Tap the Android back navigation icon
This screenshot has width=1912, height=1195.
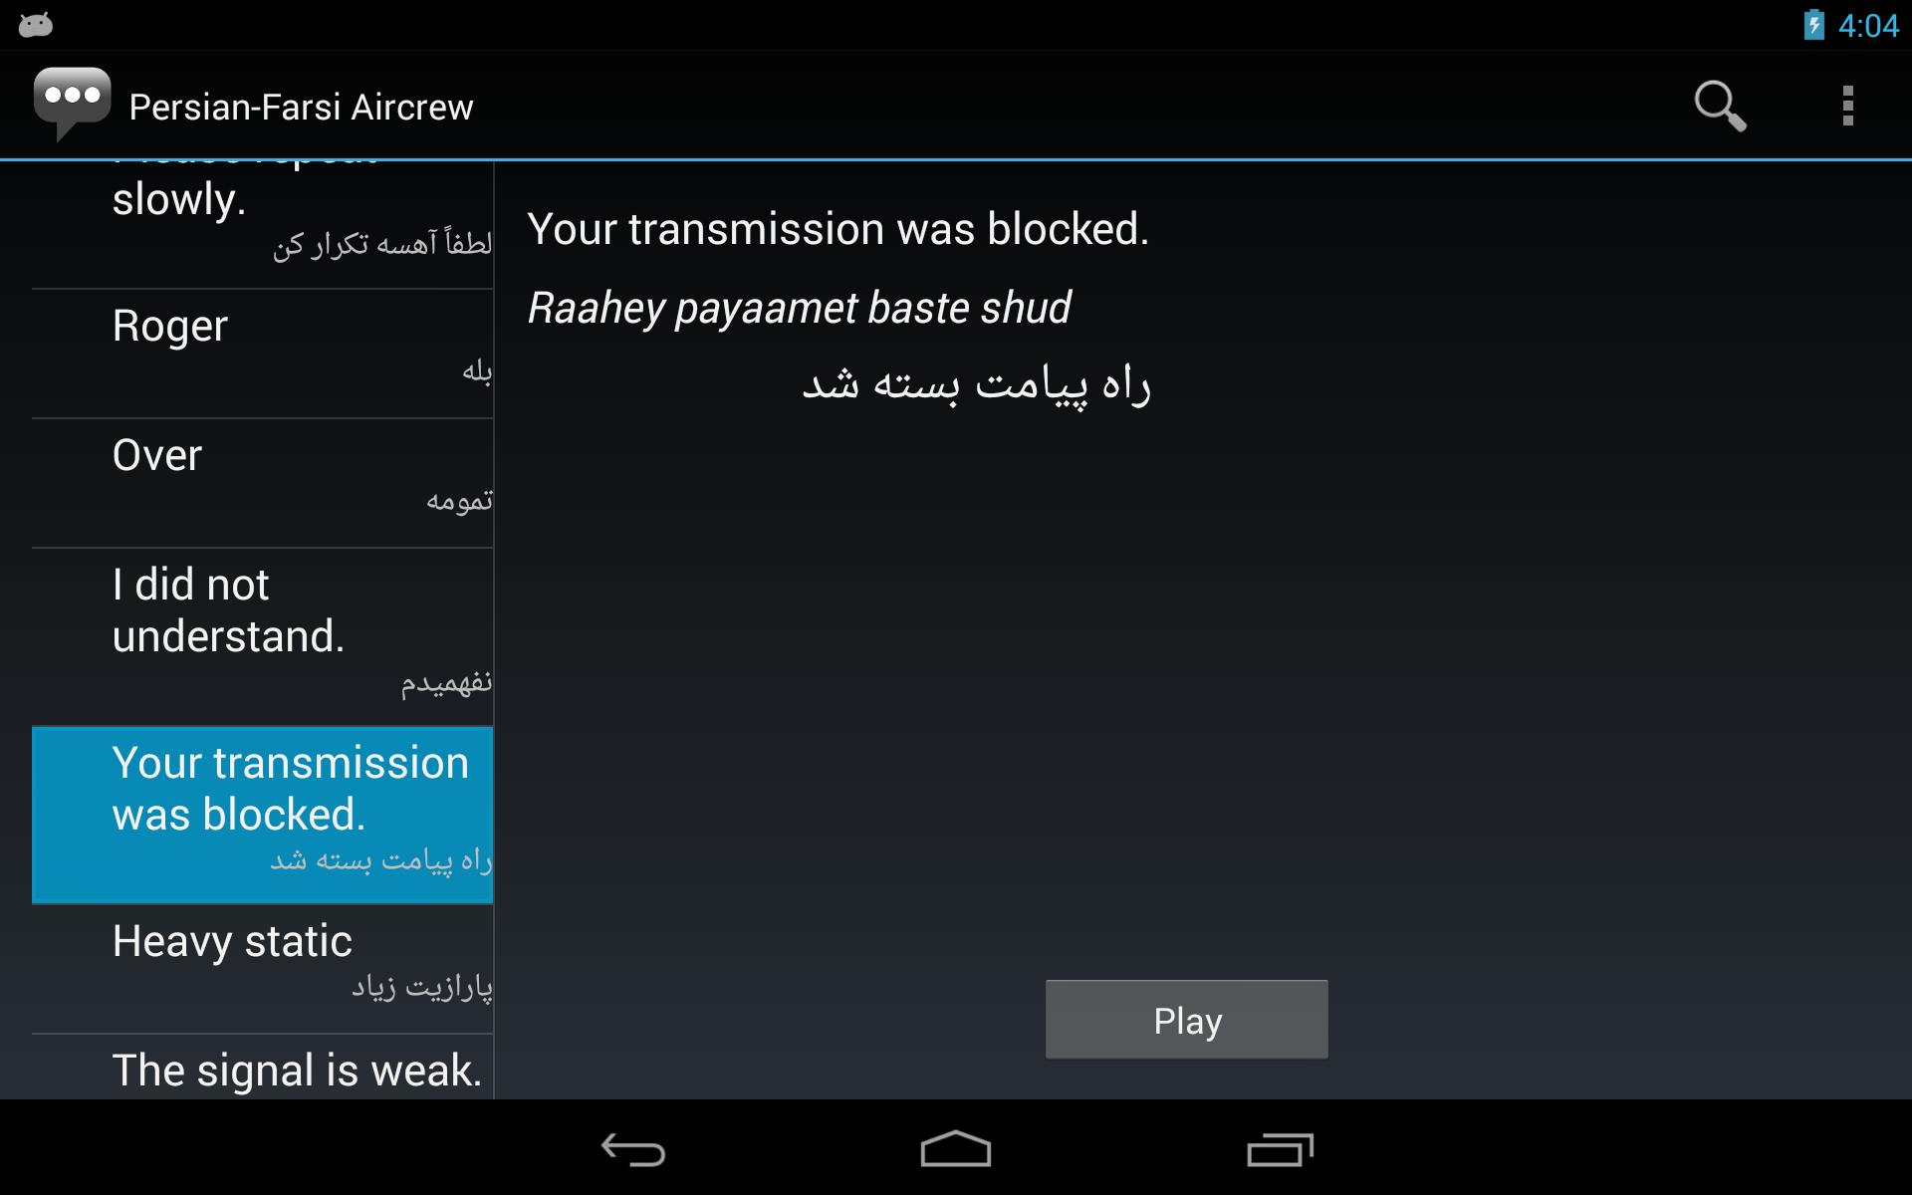(633, 1149)
